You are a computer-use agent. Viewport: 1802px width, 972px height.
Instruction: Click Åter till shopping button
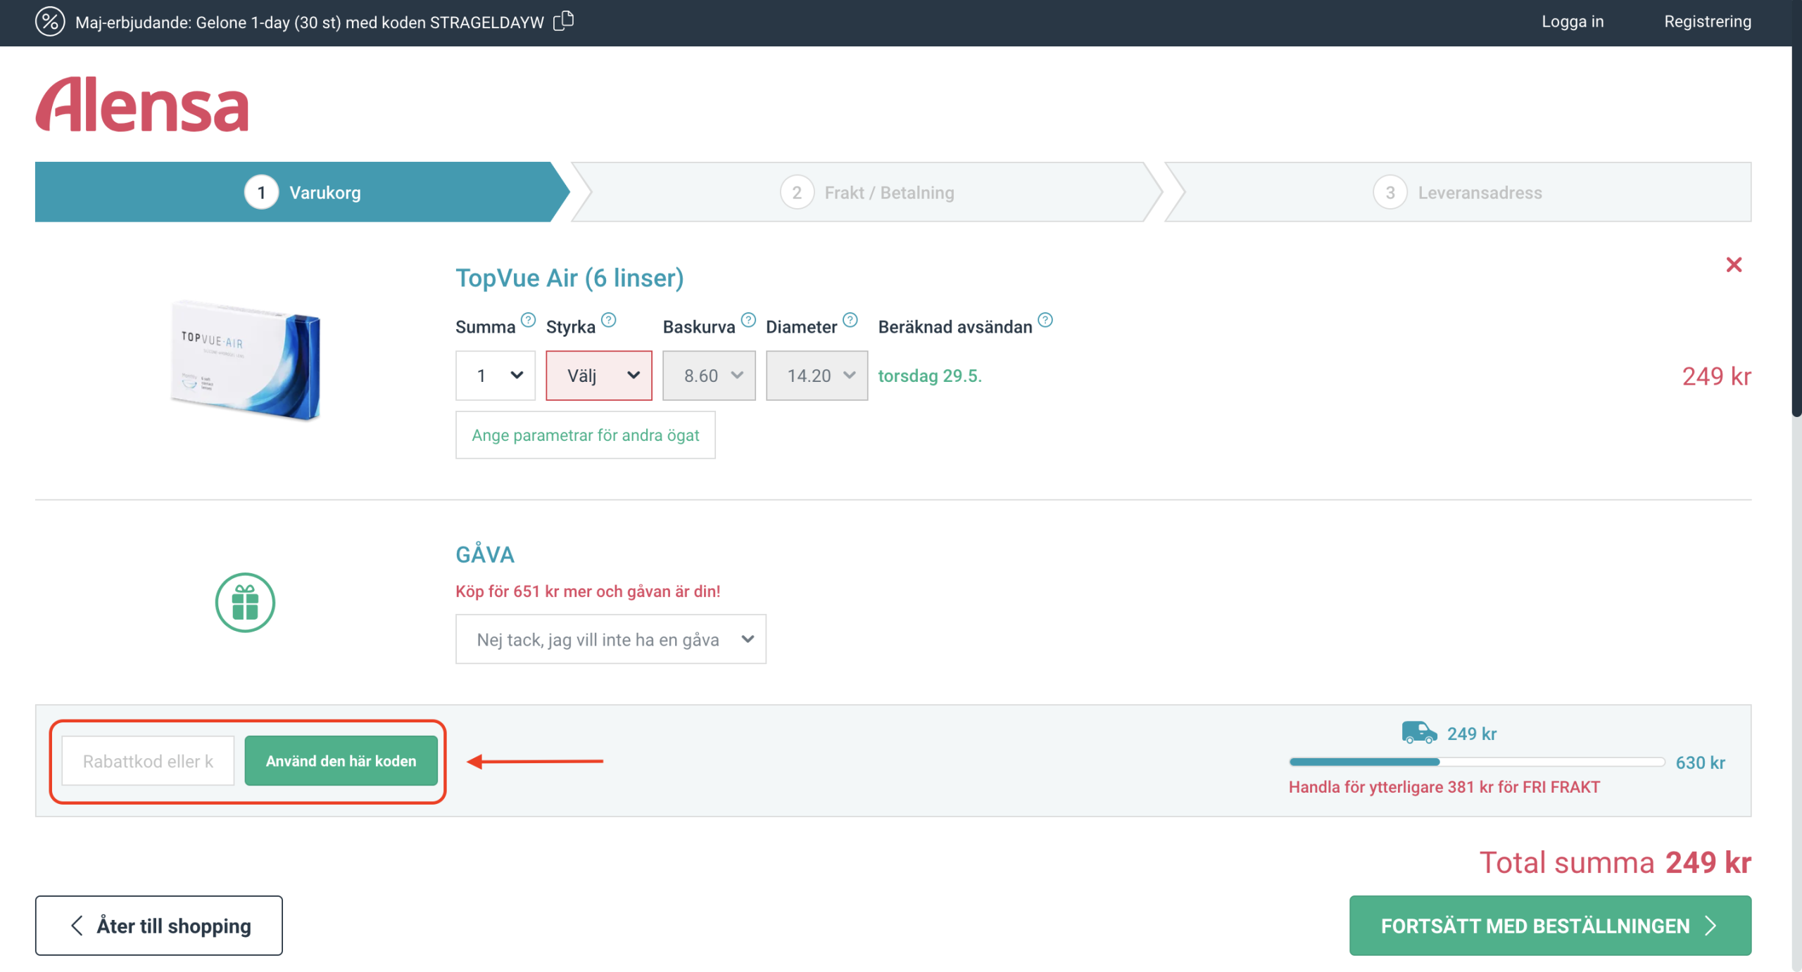click(159, 926)
